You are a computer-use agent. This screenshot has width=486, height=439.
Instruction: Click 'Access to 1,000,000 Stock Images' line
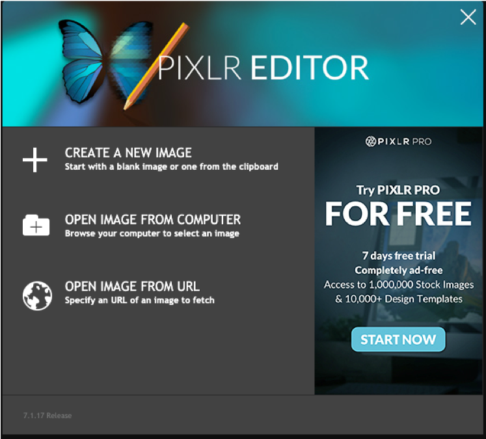tap(399, 285)
